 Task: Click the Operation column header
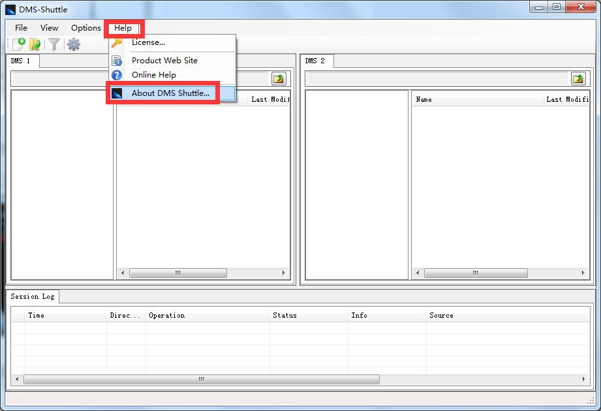[208, 316]
